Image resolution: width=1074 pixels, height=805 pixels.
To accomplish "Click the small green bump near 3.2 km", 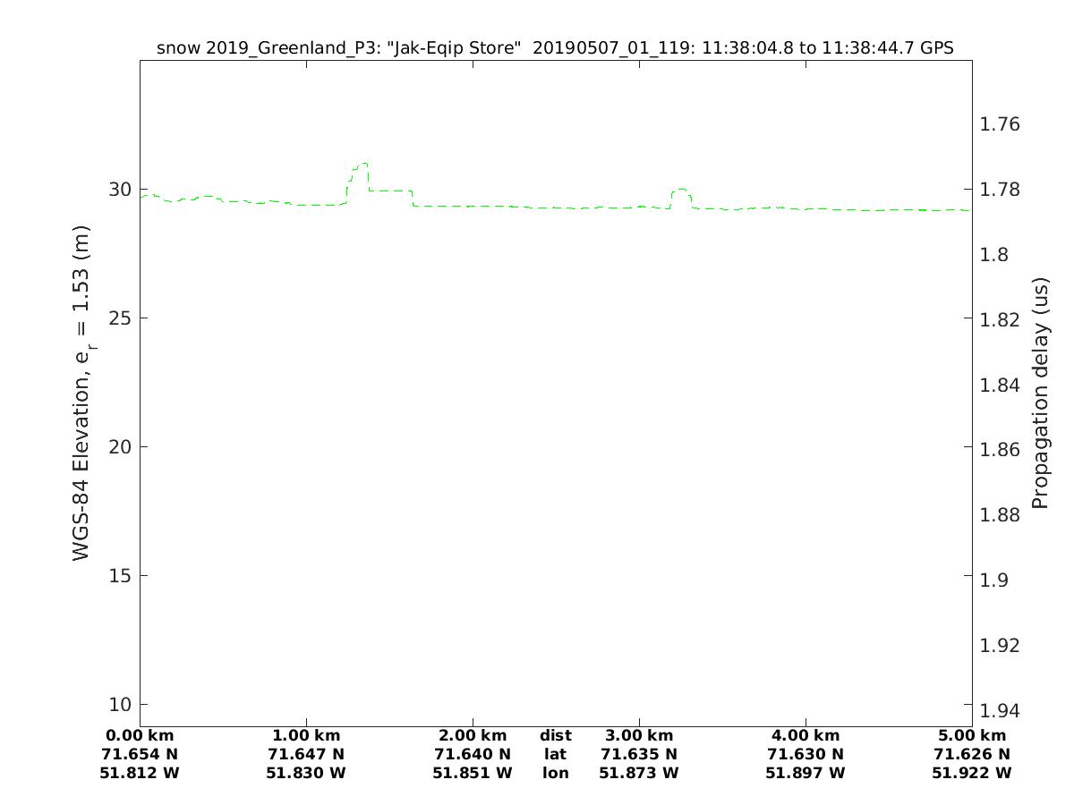I will point(680,191).
